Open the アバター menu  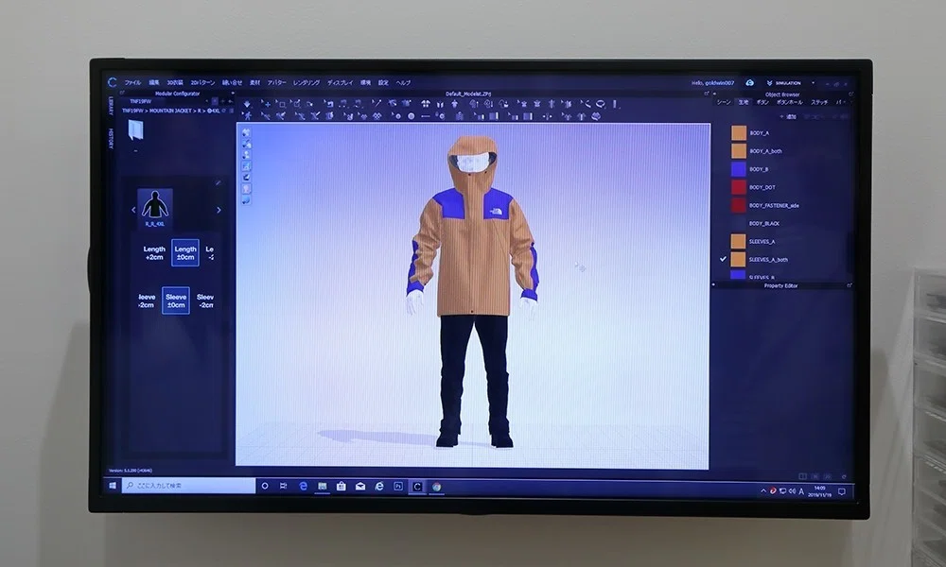(277, 82)
